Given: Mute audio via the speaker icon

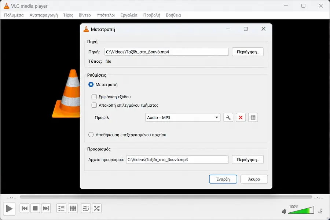Looking at the screenshot, I should coord(284,211).
